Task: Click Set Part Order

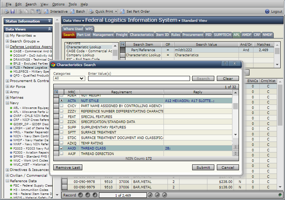Action: [135, 12]
